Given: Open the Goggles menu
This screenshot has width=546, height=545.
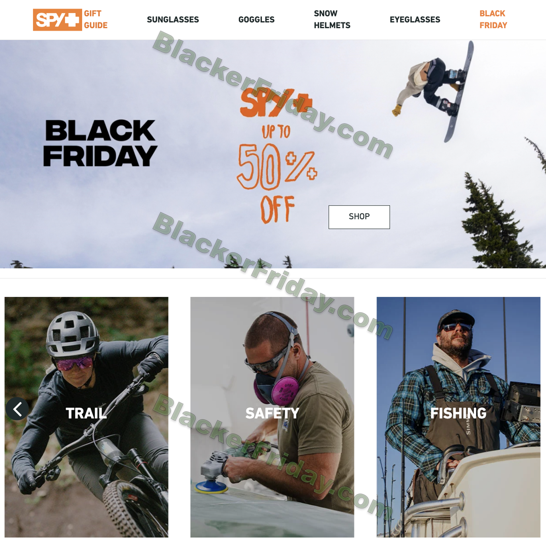Looking at the screenshot, I should coord(256,20).
